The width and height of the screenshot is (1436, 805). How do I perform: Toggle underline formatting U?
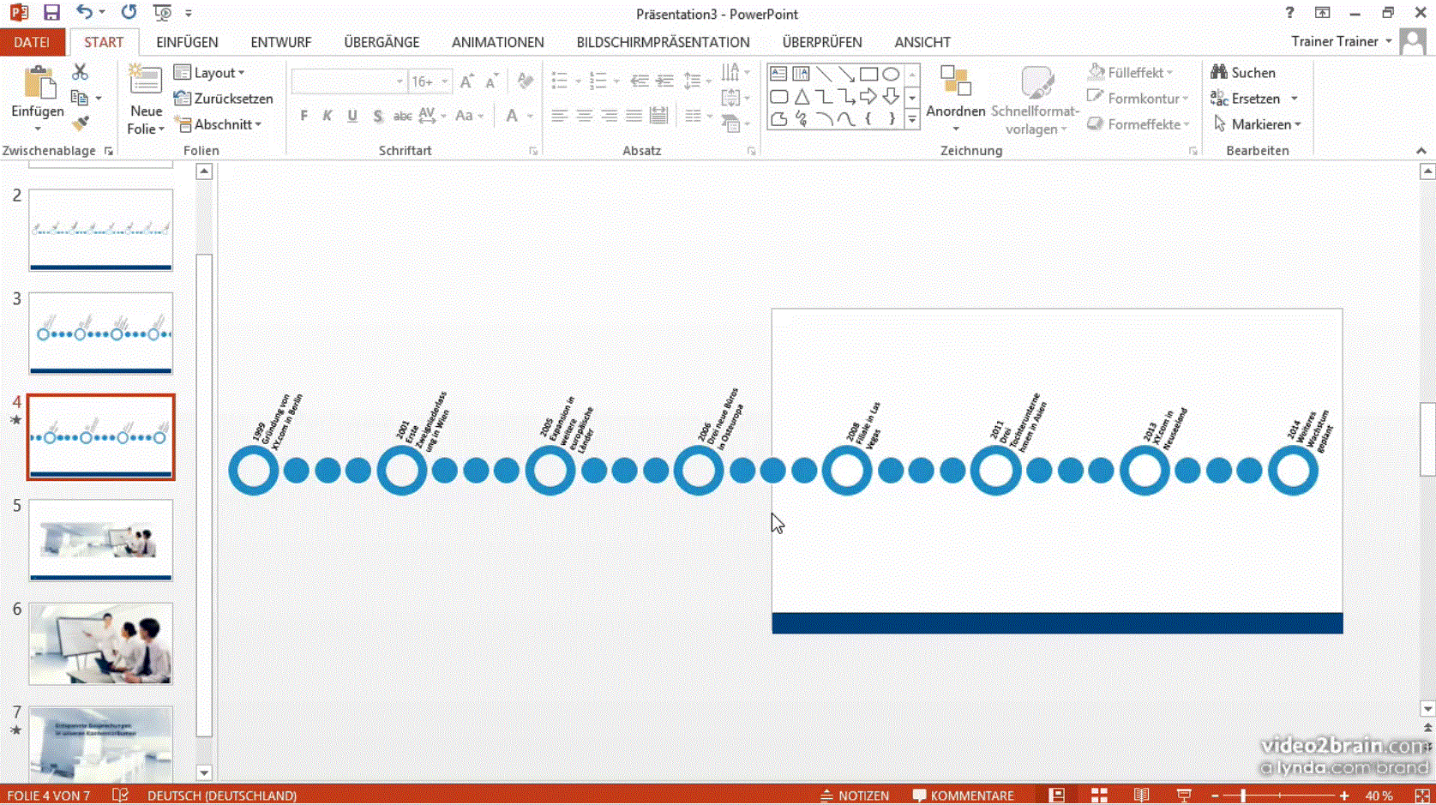pos(352,116)
